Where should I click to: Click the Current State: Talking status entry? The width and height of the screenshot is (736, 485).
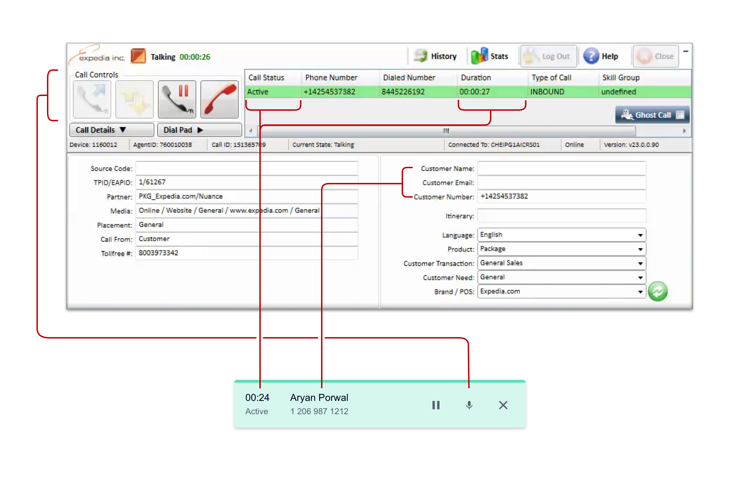tap(323, 145)
